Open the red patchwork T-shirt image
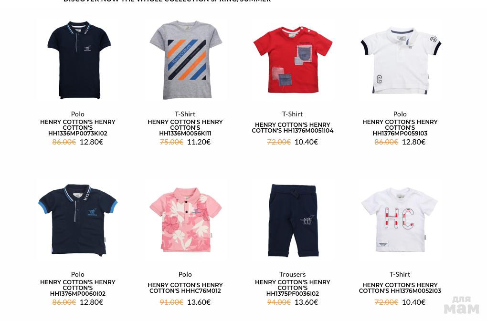 293,60
